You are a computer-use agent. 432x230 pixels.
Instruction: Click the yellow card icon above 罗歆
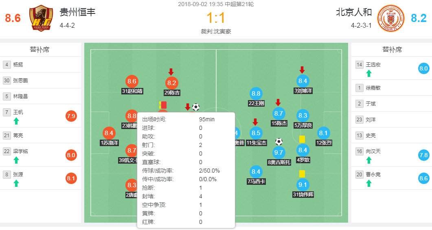(x=302, y=139)
